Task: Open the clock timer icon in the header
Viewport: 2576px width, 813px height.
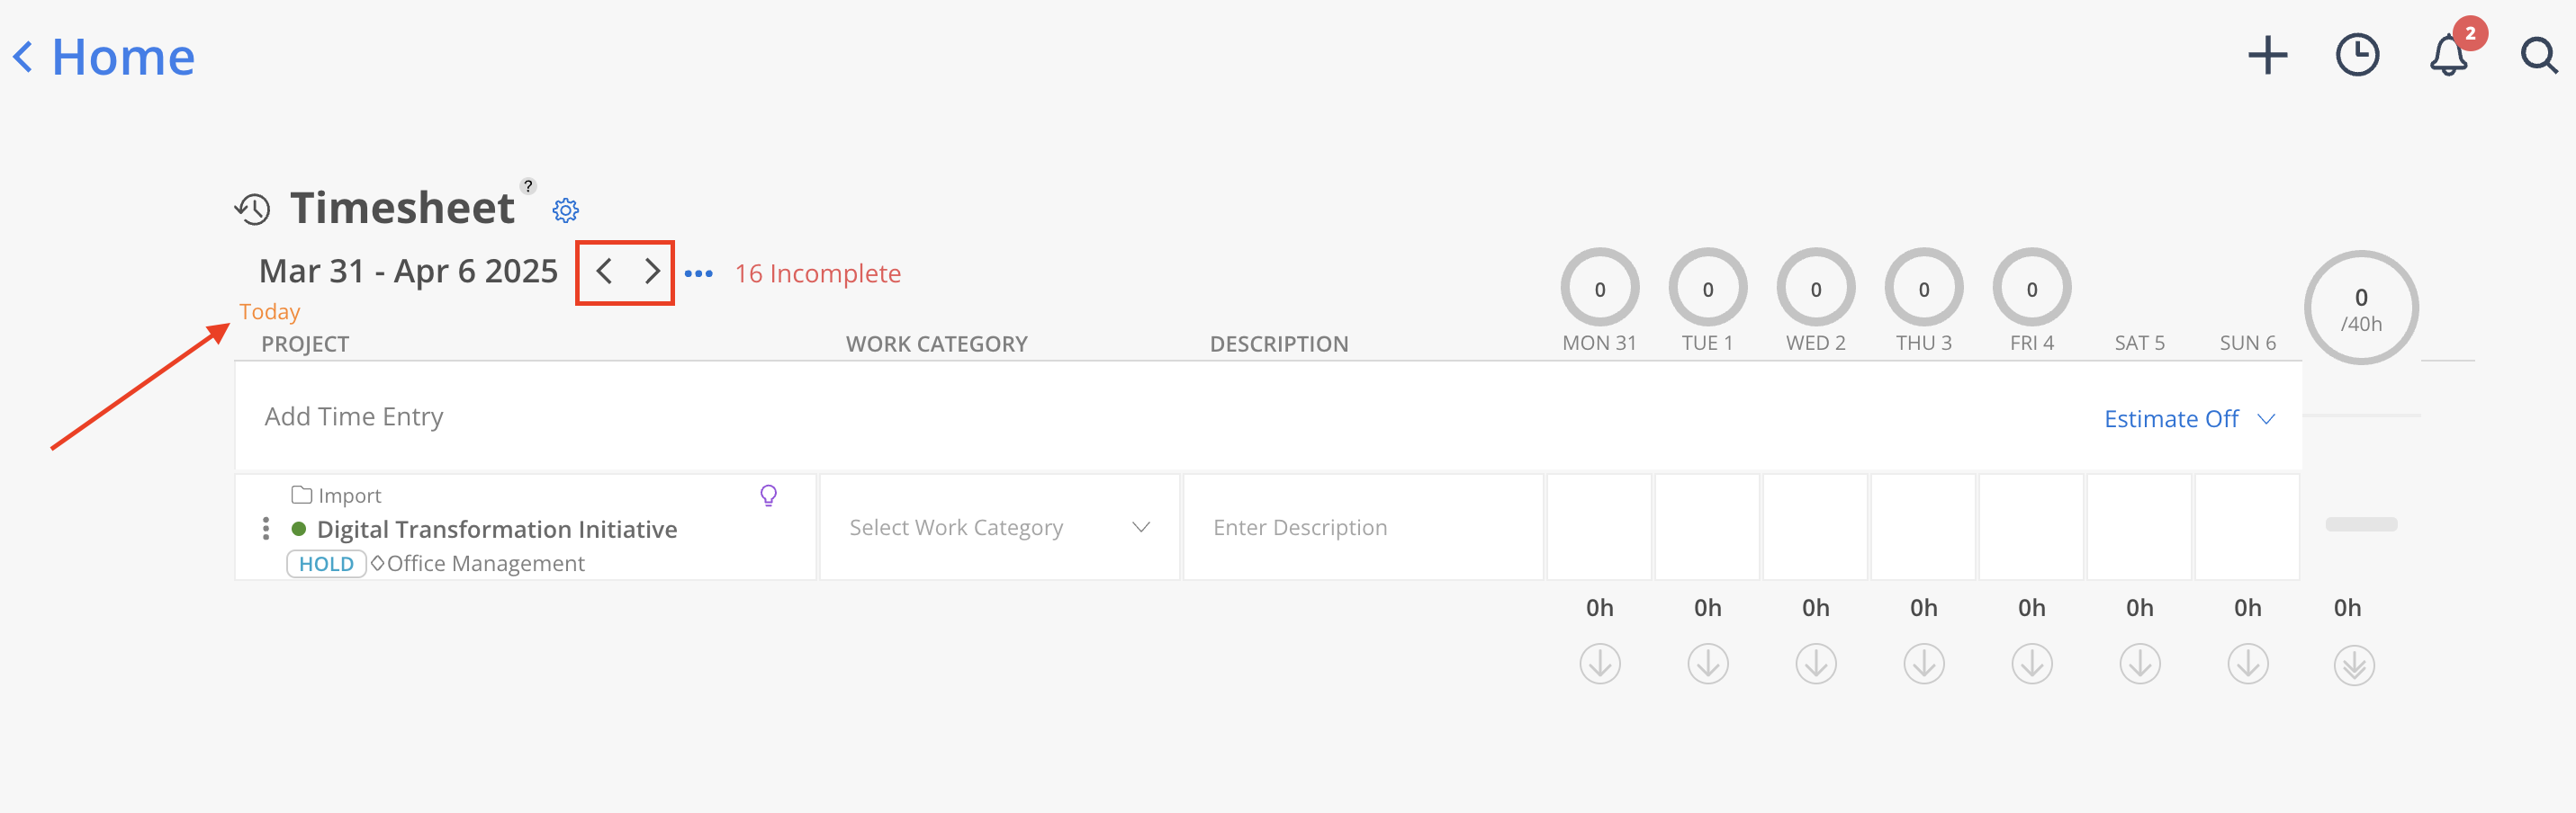Action: (x=2357, y=56)
